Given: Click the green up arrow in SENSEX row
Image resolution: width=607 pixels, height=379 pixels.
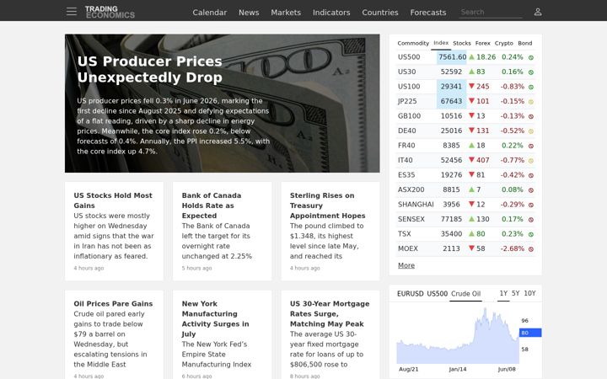Looking at the screenshot, I should click(x=471, y=219).
